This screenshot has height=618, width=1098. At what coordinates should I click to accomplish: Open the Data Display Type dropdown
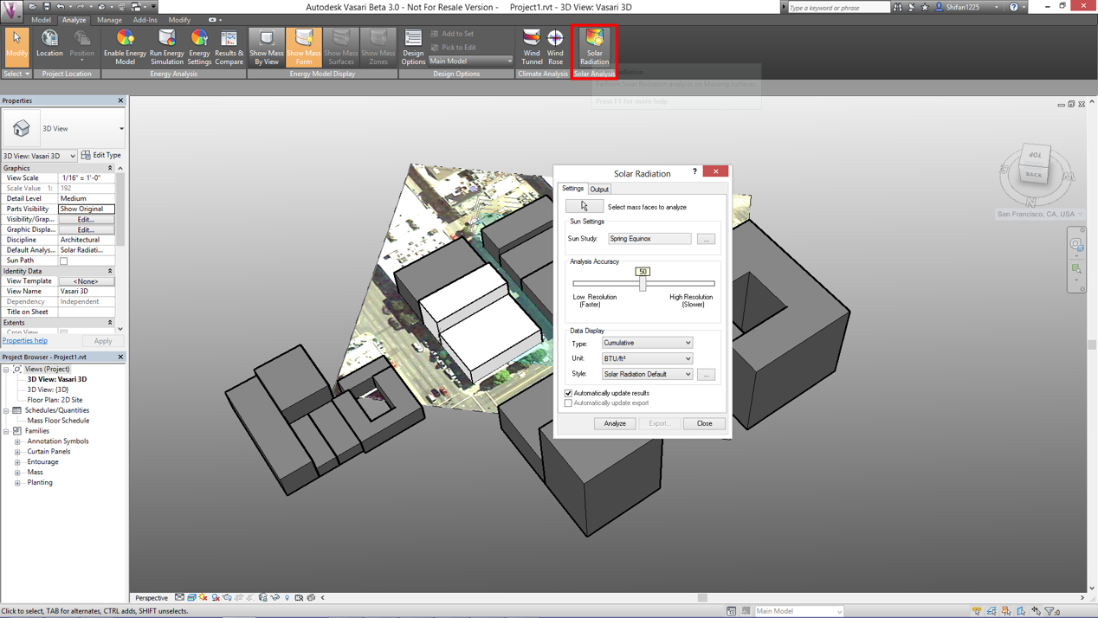647,343
